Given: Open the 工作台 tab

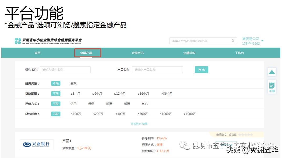Looking at the screenshot, I should pos(239,53).
